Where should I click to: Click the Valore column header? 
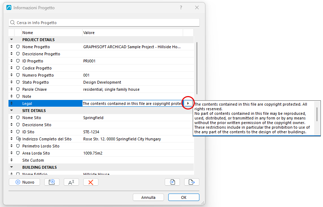point(133,33)
